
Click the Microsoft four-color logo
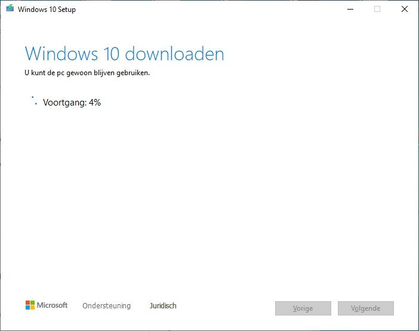click(30, 305)
